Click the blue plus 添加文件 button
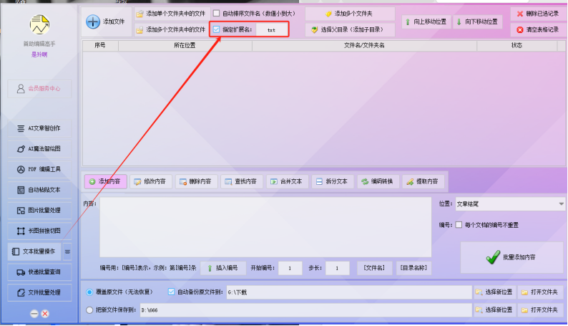 point(106,21)
